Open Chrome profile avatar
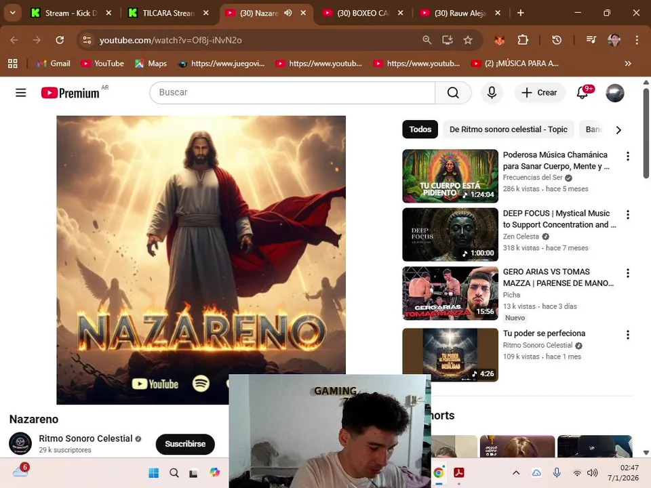 click(x=614, y=40)
